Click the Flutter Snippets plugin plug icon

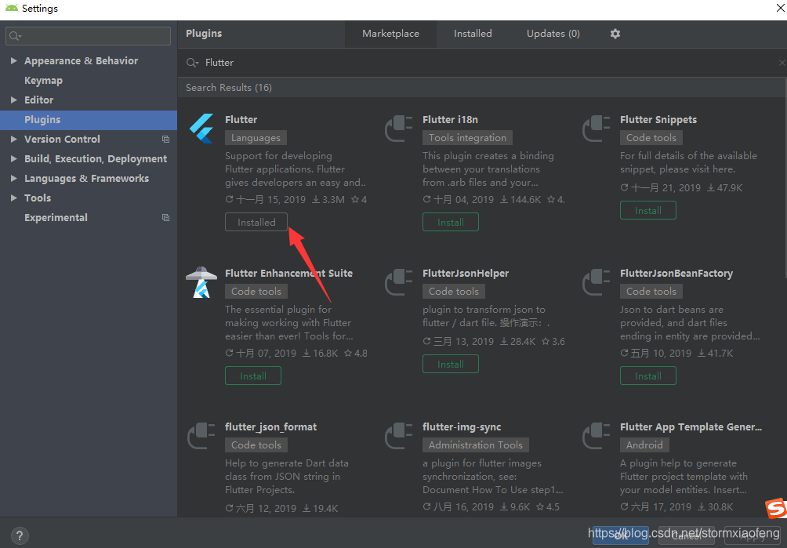coord(597,129)
